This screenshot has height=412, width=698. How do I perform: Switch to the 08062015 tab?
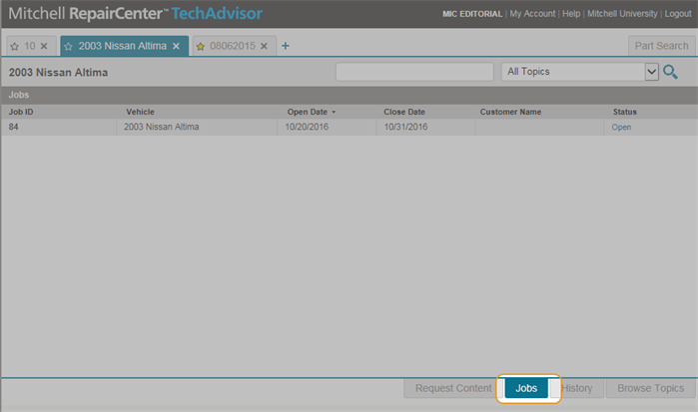(233, 46)
